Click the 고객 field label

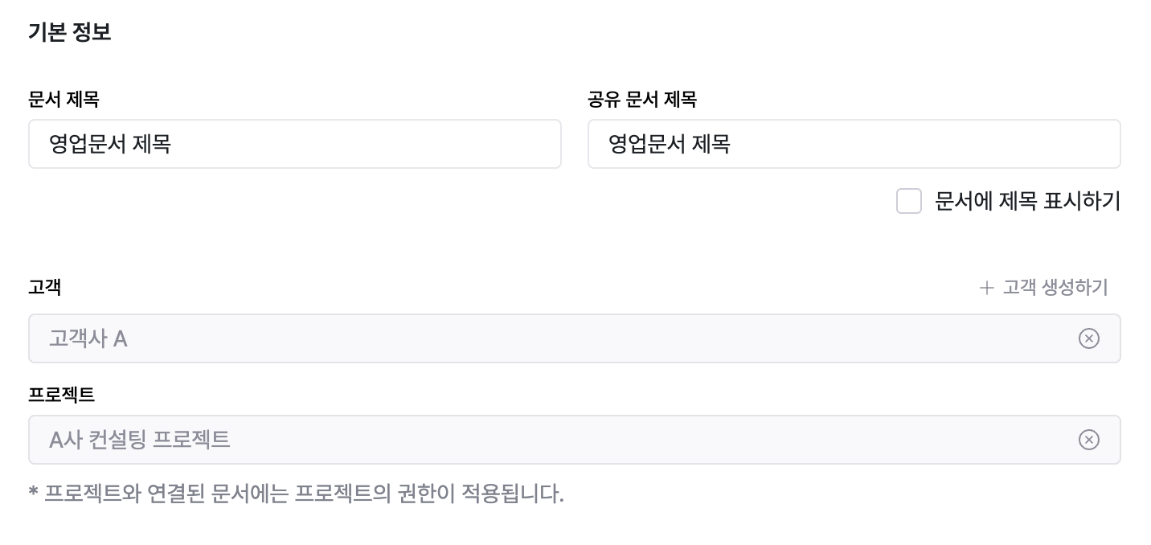pyautogui.click(x=45, y=287)
